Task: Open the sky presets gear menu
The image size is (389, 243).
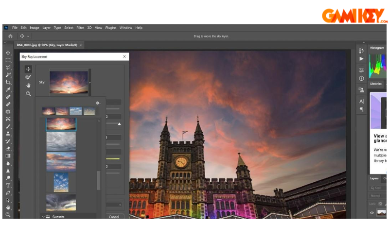Action: (x=98, y=103)
